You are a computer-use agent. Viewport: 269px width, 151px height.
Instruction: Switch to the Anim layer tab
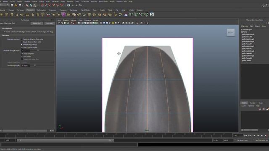[x=261, y=103]
